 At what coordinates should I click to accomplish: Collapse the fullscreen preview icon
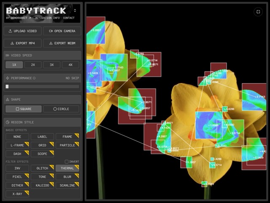258,12
